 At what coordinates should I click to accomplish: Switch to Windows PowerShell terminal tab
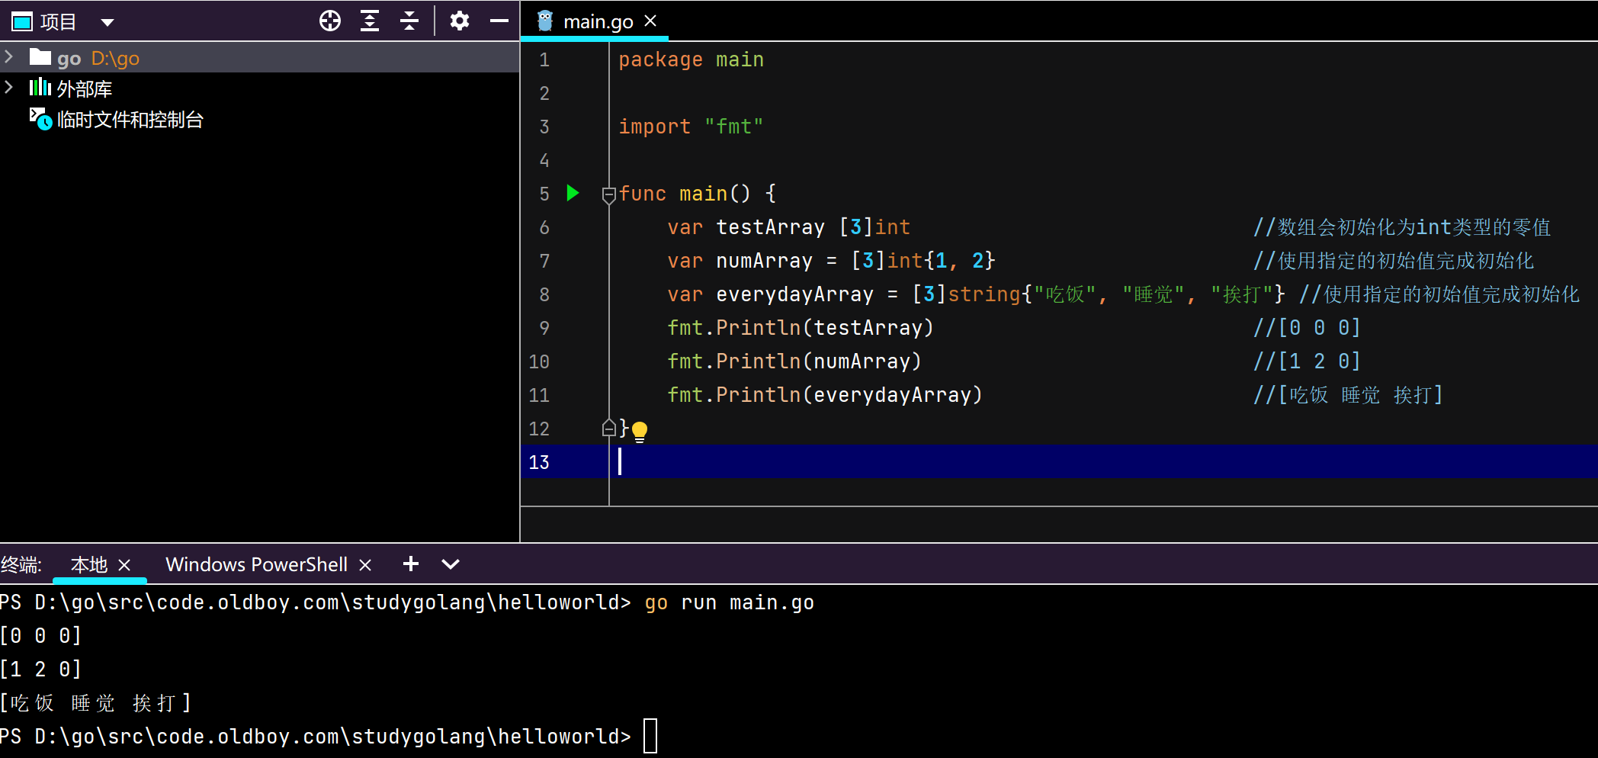pos(256,564)
